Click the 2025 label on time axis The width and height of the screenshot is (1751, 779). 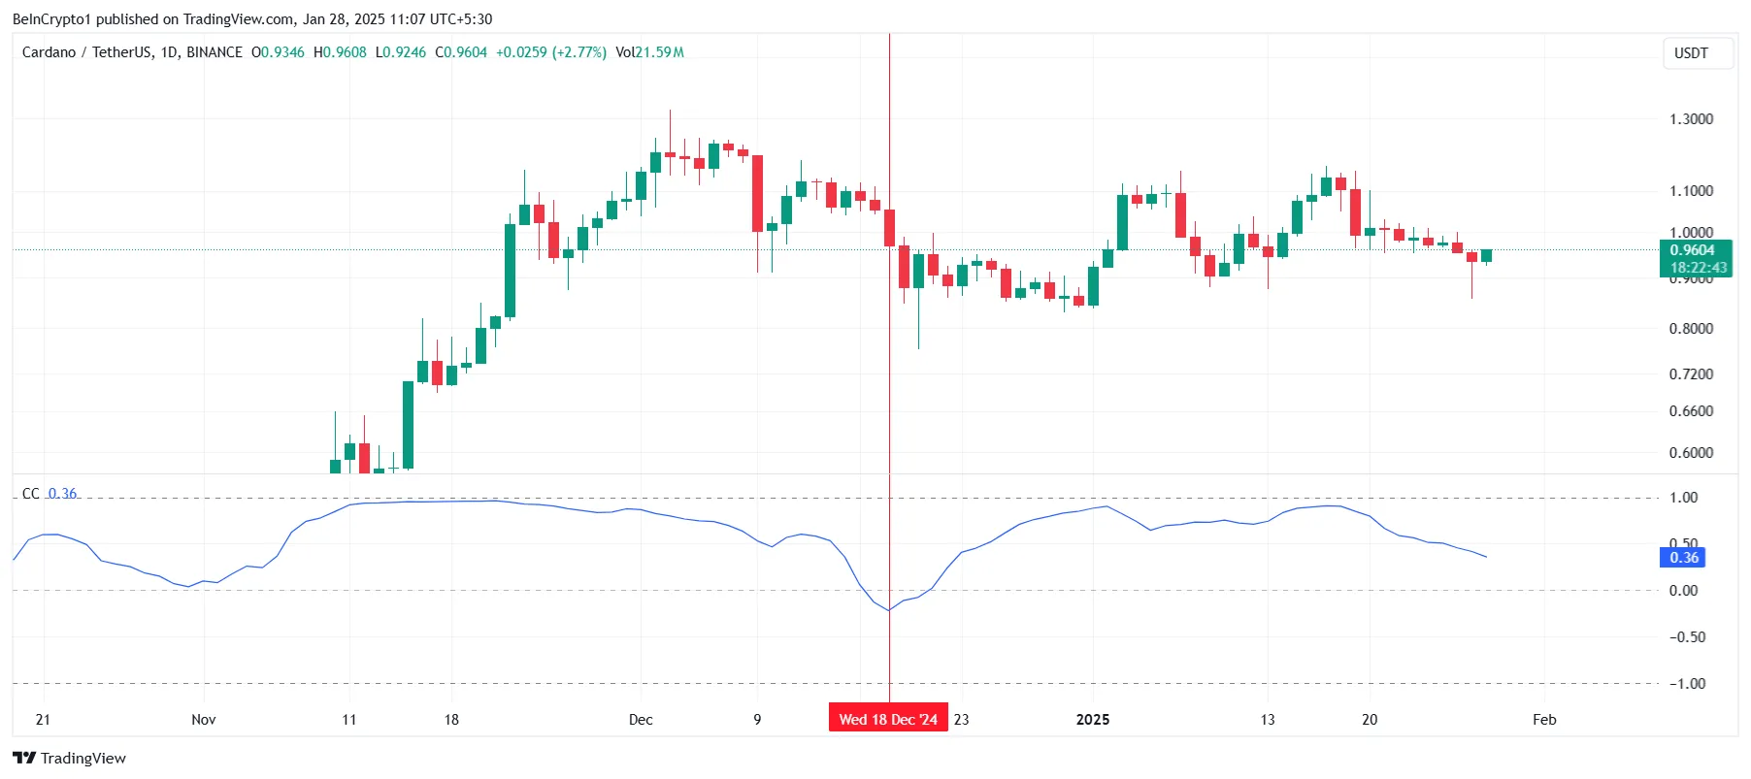click(1093, 719)
